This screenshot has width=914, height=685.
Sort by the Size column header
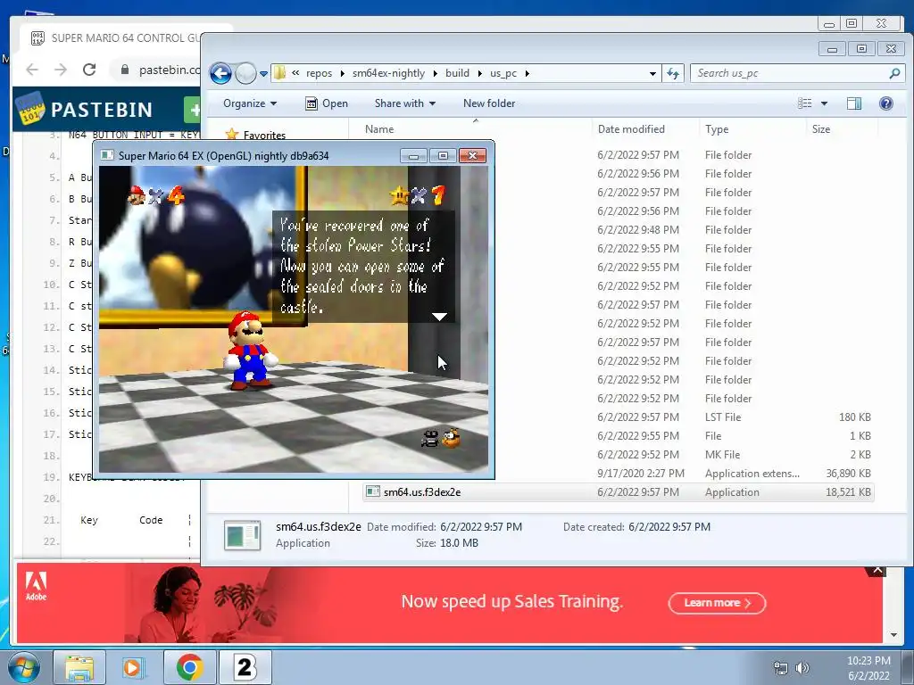click(x=821, y=129)
